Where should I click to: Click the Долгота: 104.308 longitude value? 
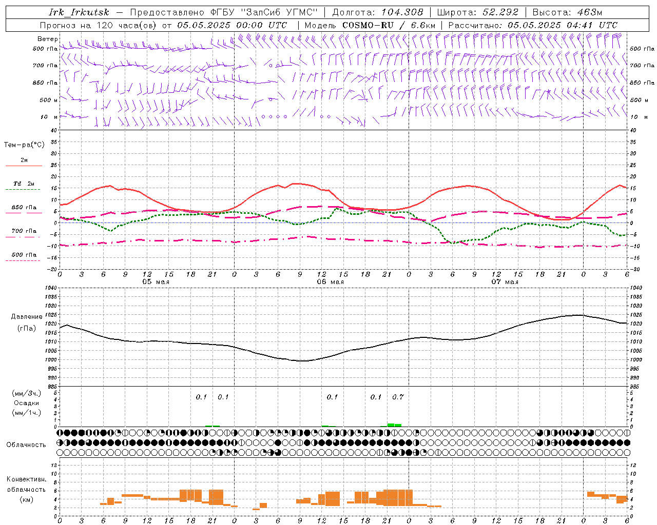coord(378,12)
